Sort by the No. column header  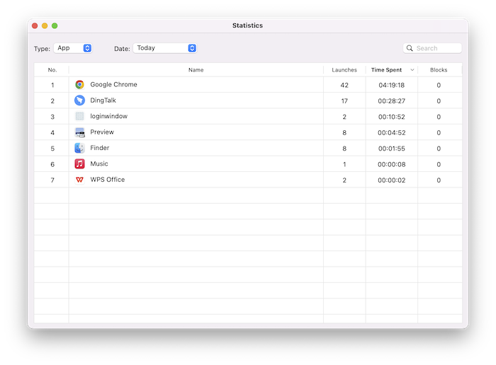pos(52,70)
